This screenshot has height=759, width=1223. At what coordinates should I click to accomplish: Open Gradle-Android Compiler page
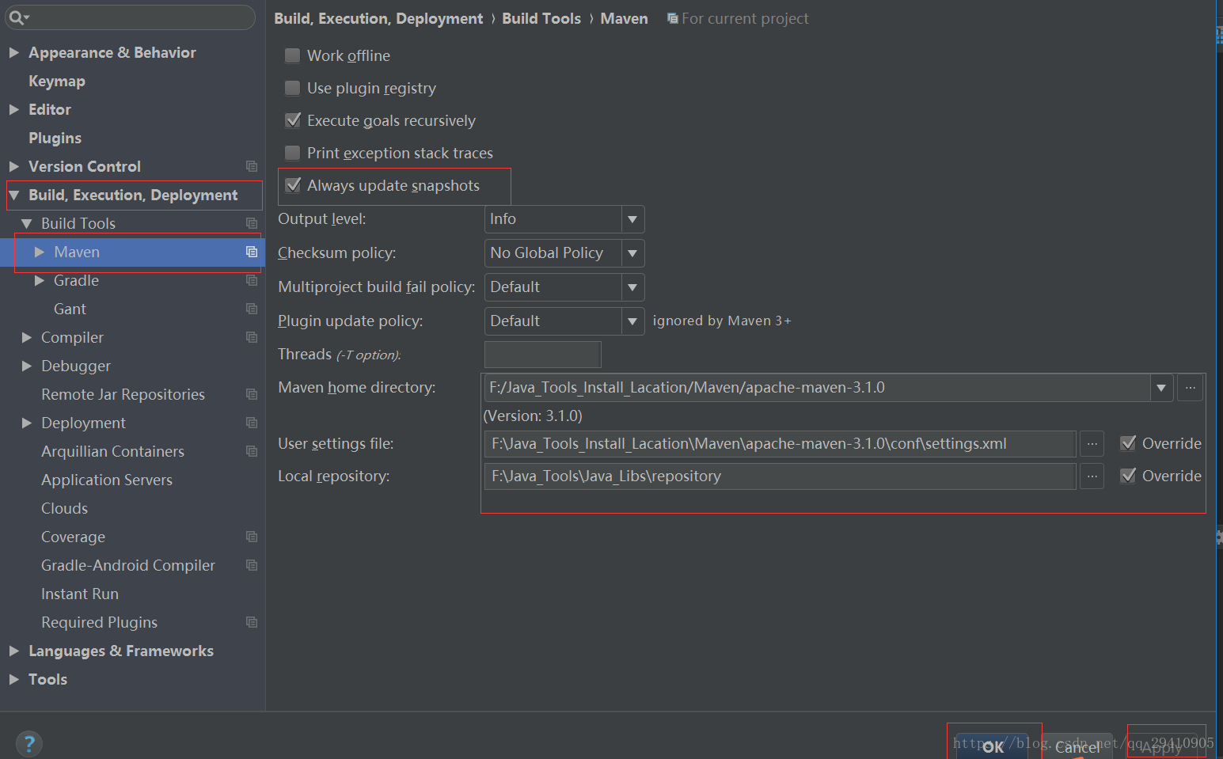click(x=128, y=565)
